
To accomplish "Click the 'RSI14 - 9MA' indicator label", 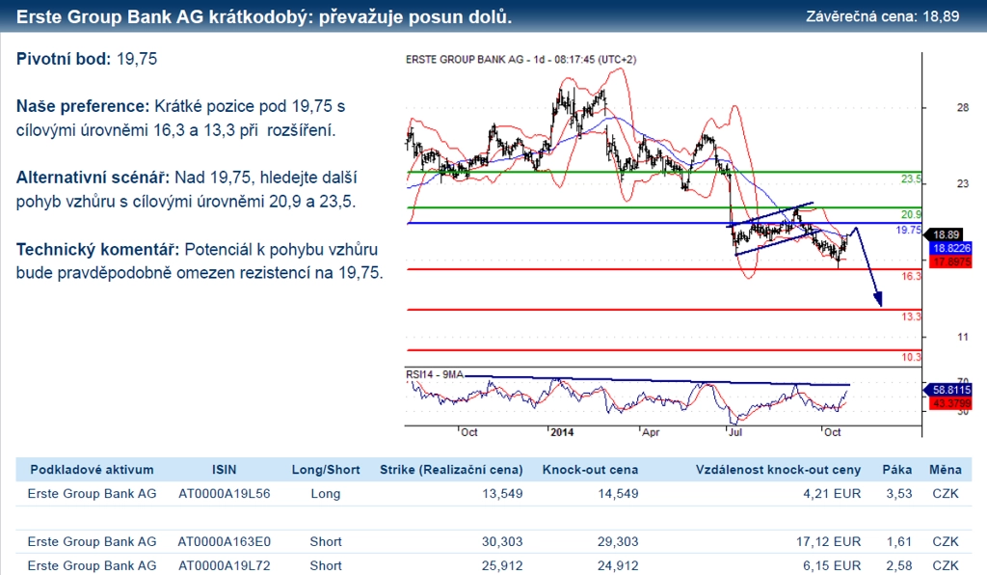I will click(435, 374).
